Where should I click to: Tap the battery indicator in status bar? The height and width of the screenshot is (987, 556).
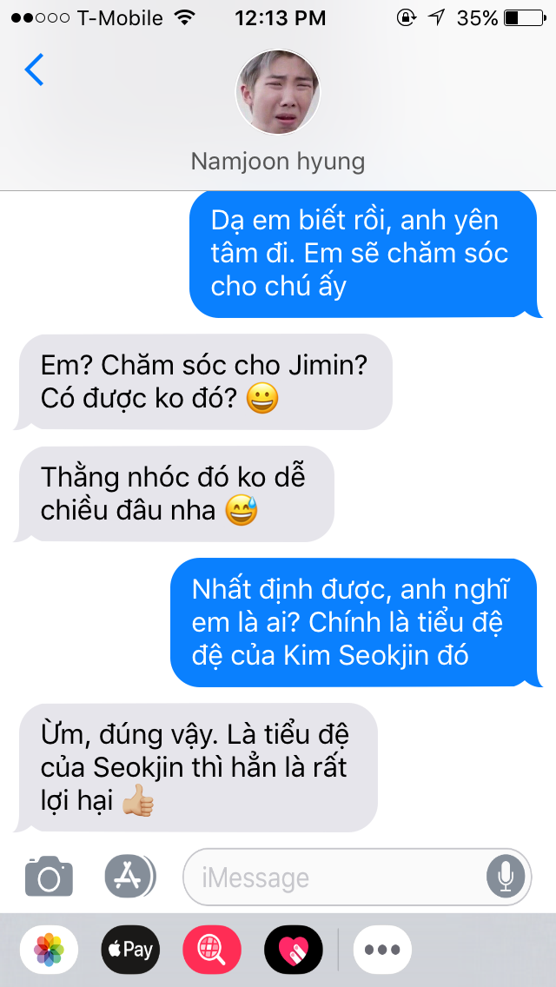(x=525, y=17)
